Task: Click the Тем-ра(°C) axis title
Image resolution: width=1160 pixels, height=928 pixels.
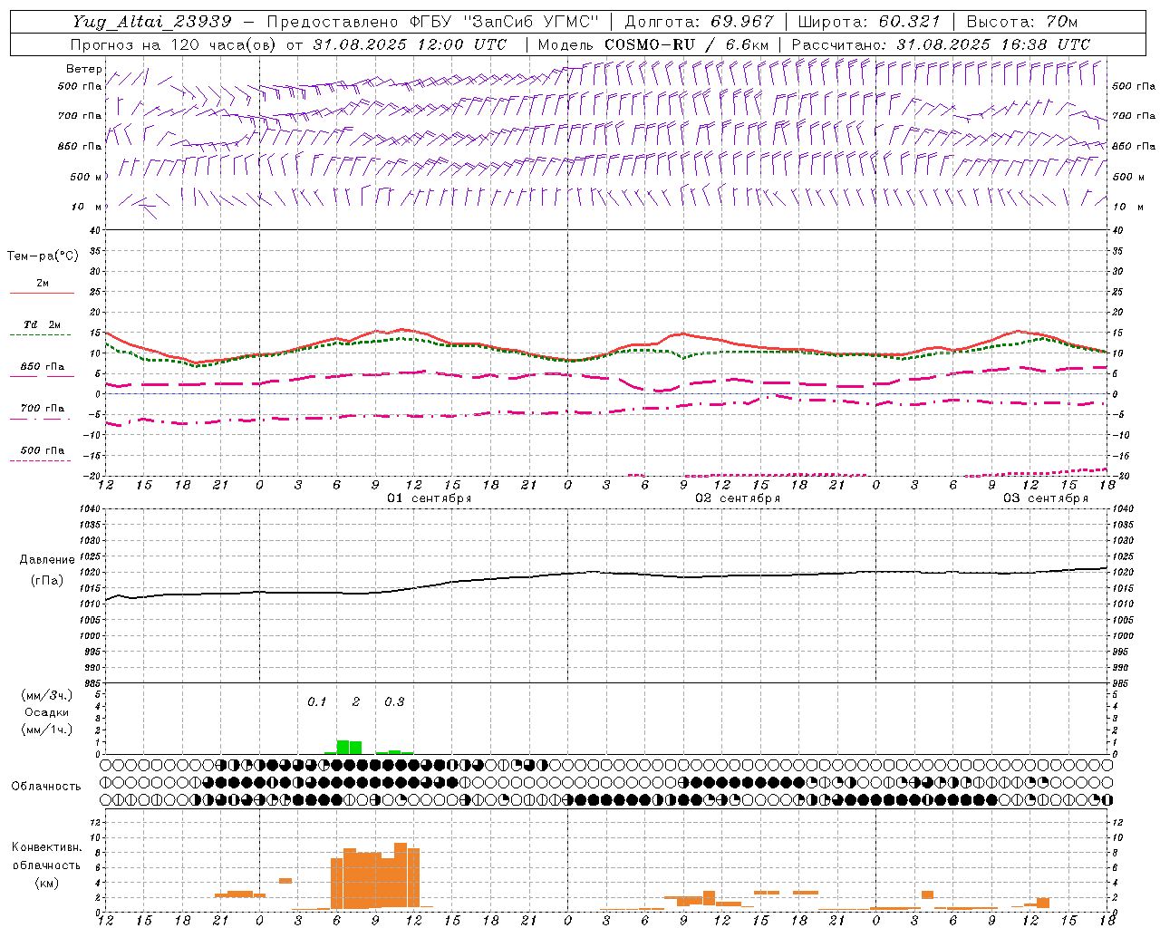Action: tap(43, 256)
